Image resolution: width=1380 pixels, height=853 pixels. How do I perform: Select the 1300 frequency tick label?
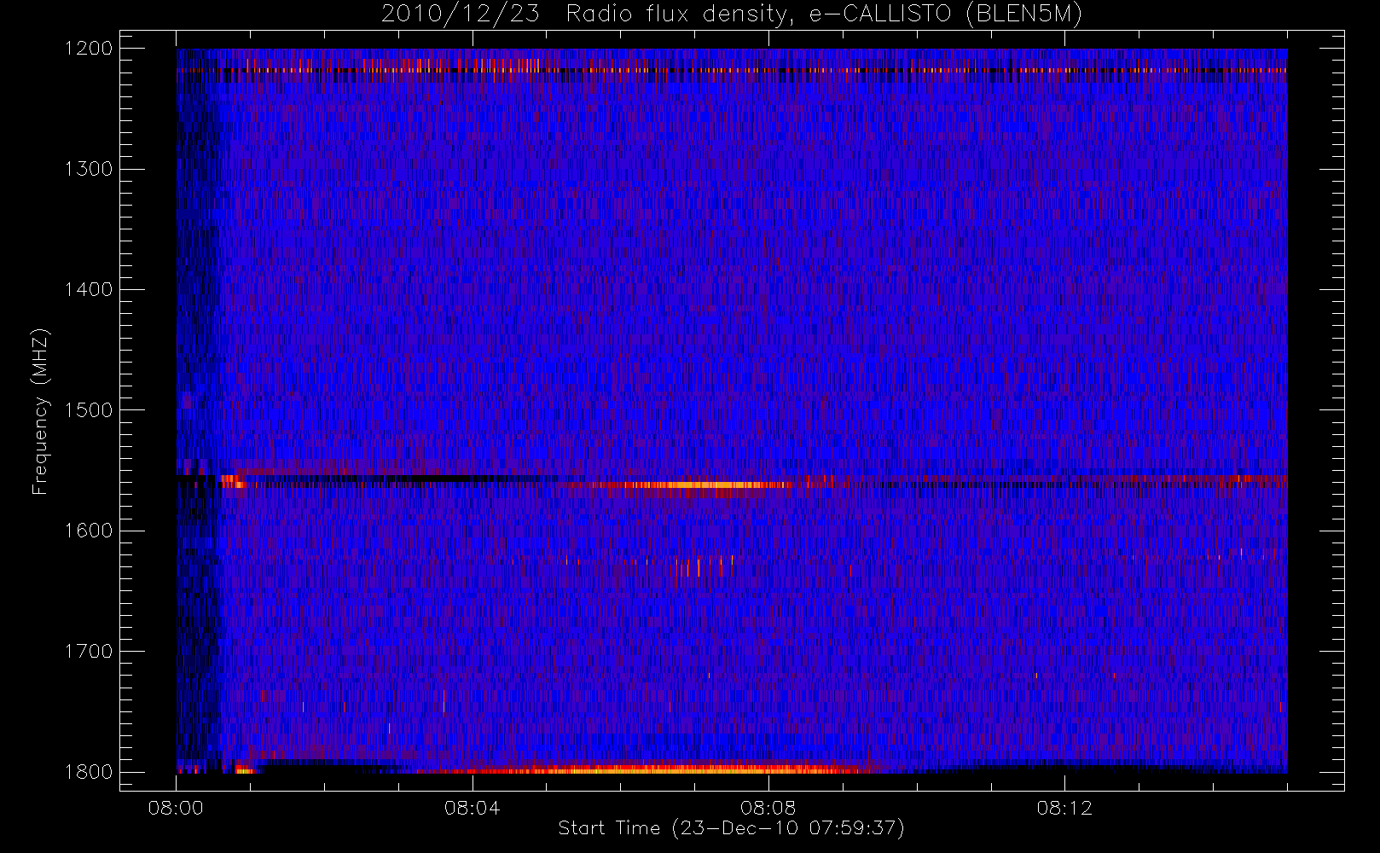click(89, 169)
